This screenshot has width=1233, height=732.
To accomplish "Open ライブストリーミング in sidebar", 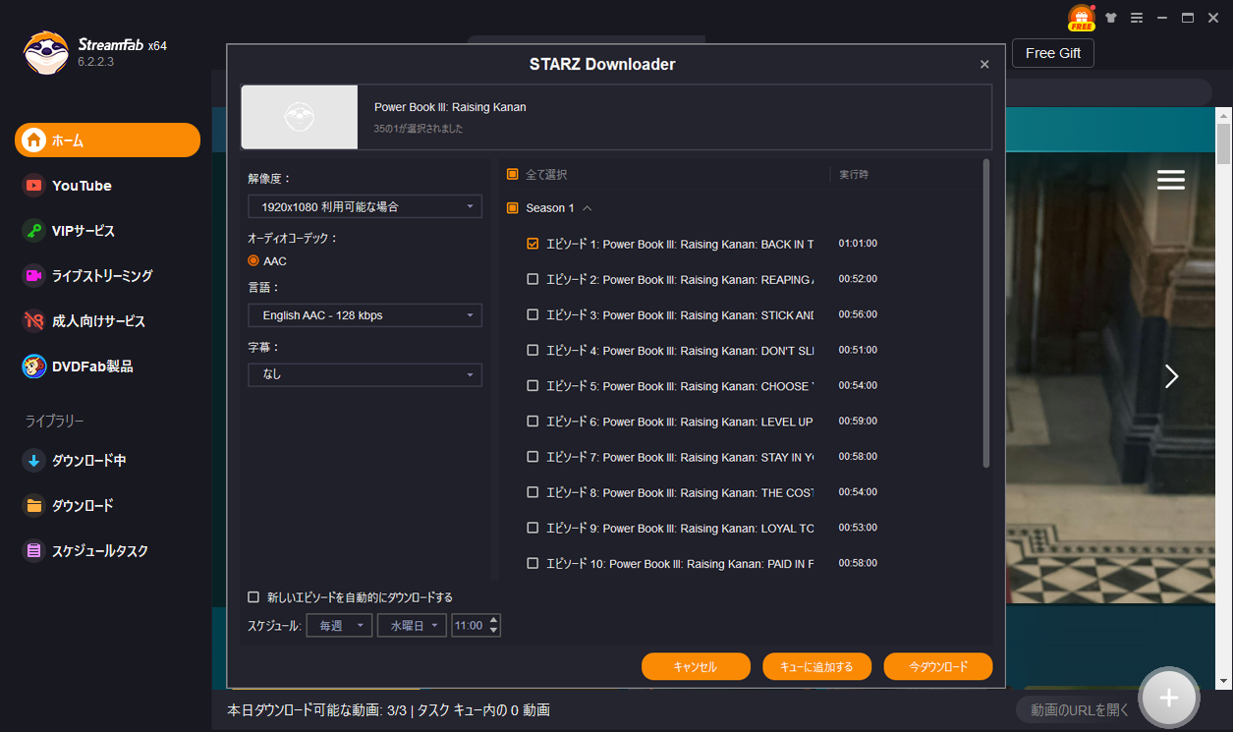I will coord(102,276).
